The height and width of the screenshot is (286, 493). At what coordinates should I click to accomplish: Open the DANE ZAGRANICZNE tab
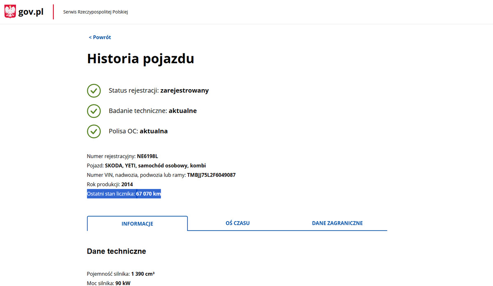click(337, 223)
